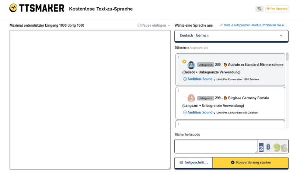This screenshot has width=302, height=172.
Task: Click the Audwin male voice avatar
Action: click(x=191, y=65)
